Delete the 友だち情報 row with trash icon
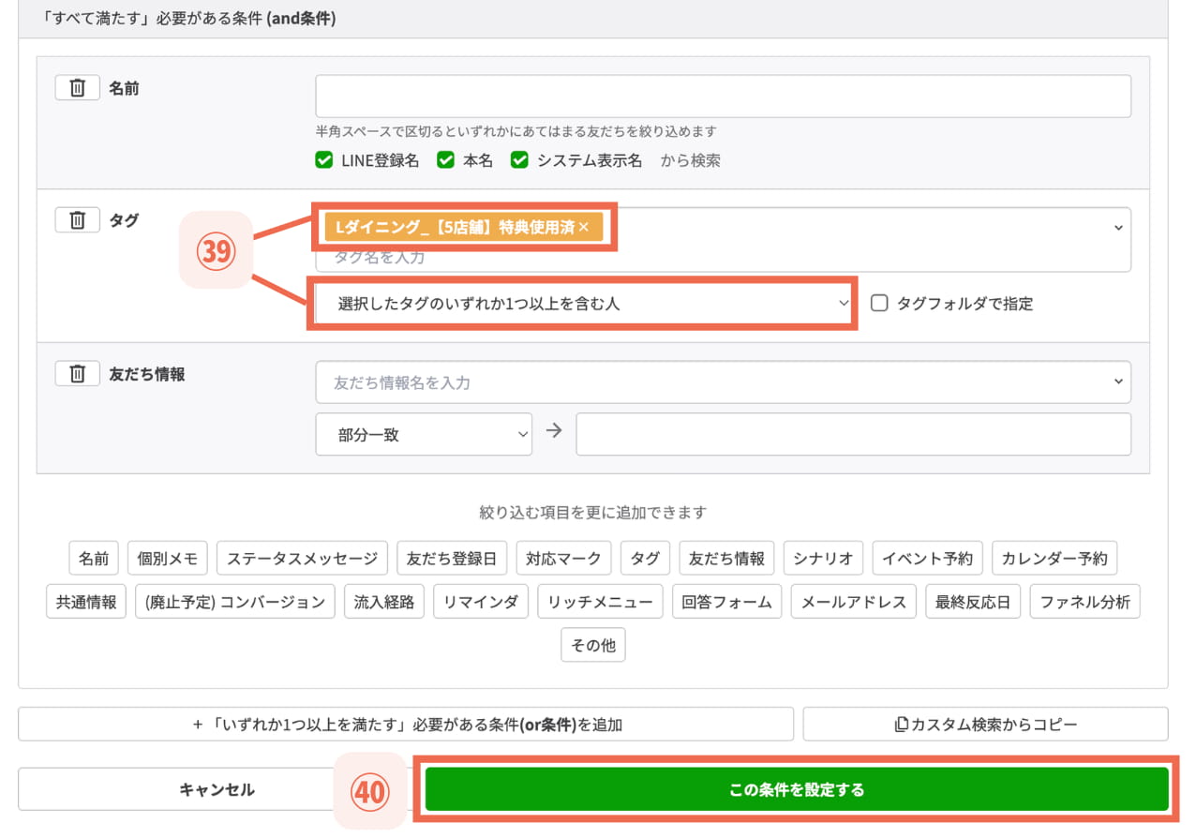Image resolution: width=1196 pixels, height=838 pixels. [x=78, y=372]
